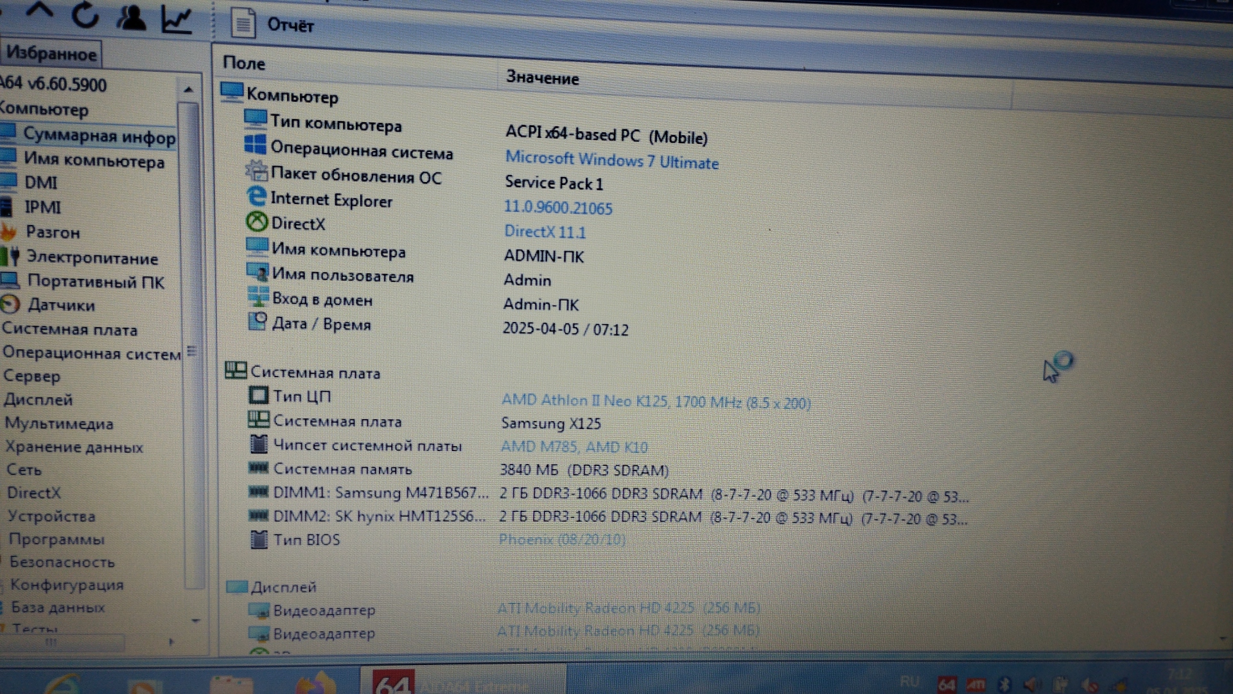Image resolution: width=1233 pixels, height=694 pixels.
Task: Open Датчики in the left tree
Action: click(61, 305)
